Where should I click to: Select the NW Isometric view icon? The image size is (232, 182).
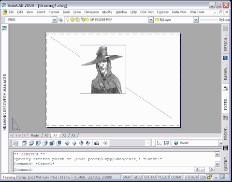tap(88, 143)
